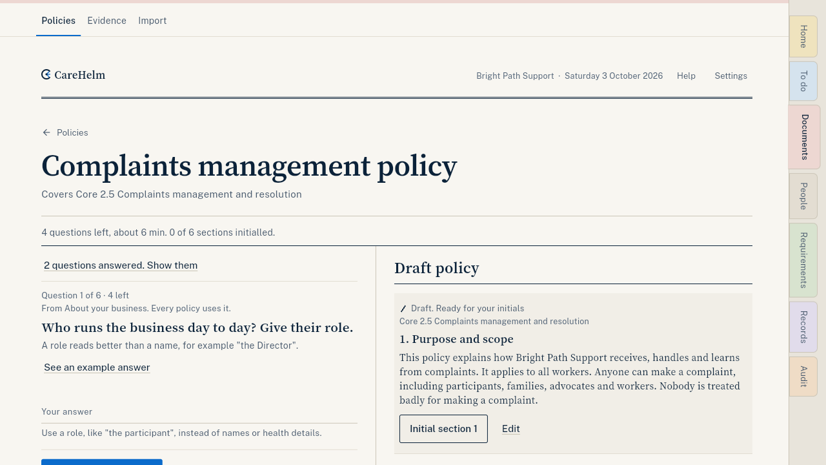Edit section 1 Purpose and scope
826x465 pixels.
[511, 429]
